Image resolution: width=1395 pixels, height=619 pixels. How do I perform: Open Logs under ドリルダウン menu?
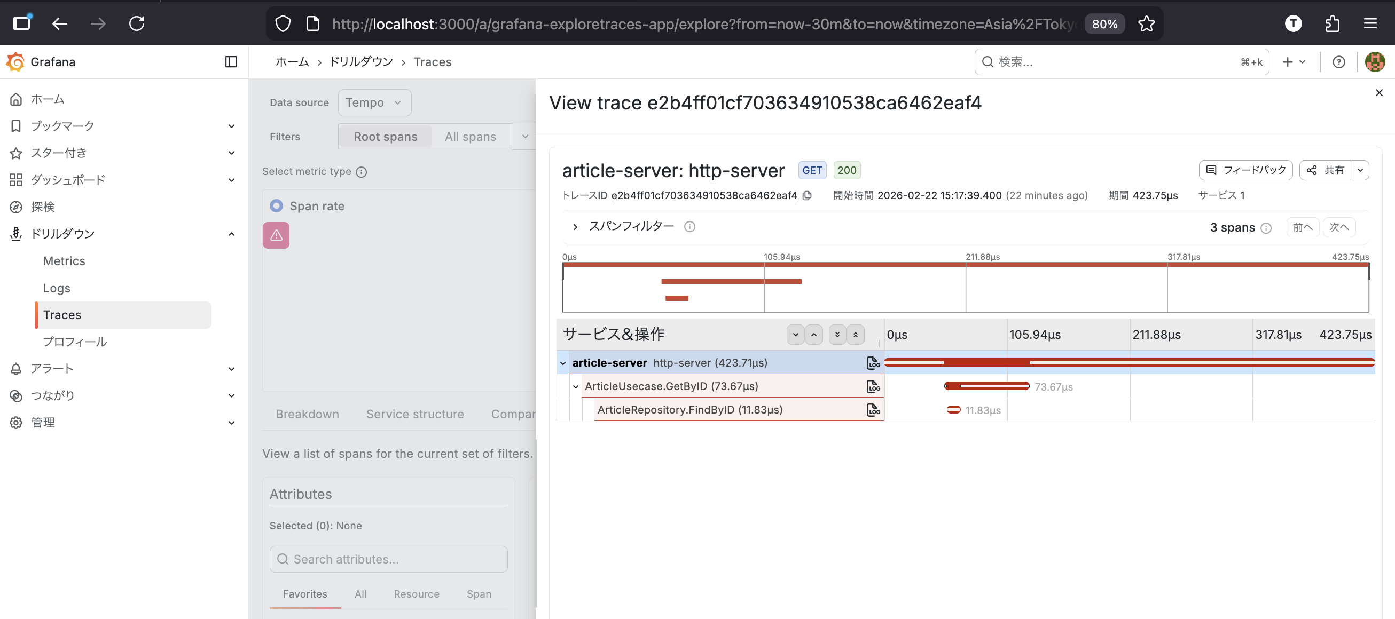coord(56,288)
